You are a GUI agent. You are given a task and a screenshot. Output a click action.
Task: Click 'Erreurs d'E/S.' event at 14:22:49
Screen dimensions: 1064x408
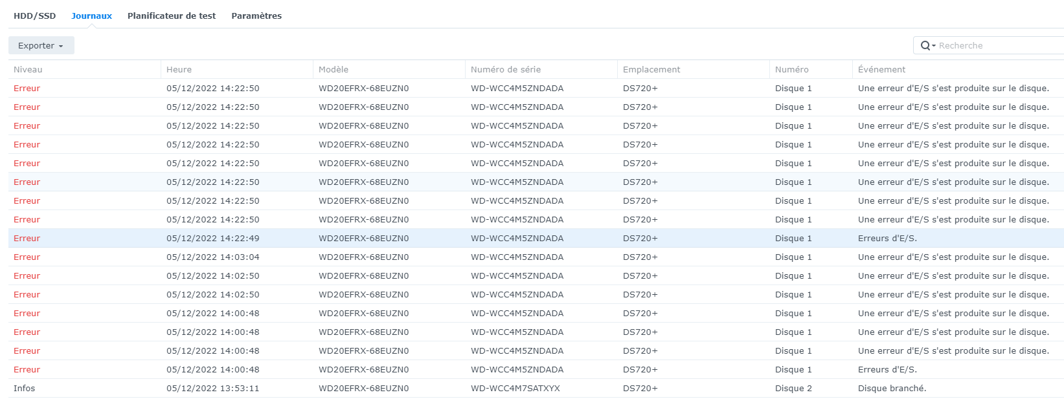pyautogui.click(x=887, y=238)
